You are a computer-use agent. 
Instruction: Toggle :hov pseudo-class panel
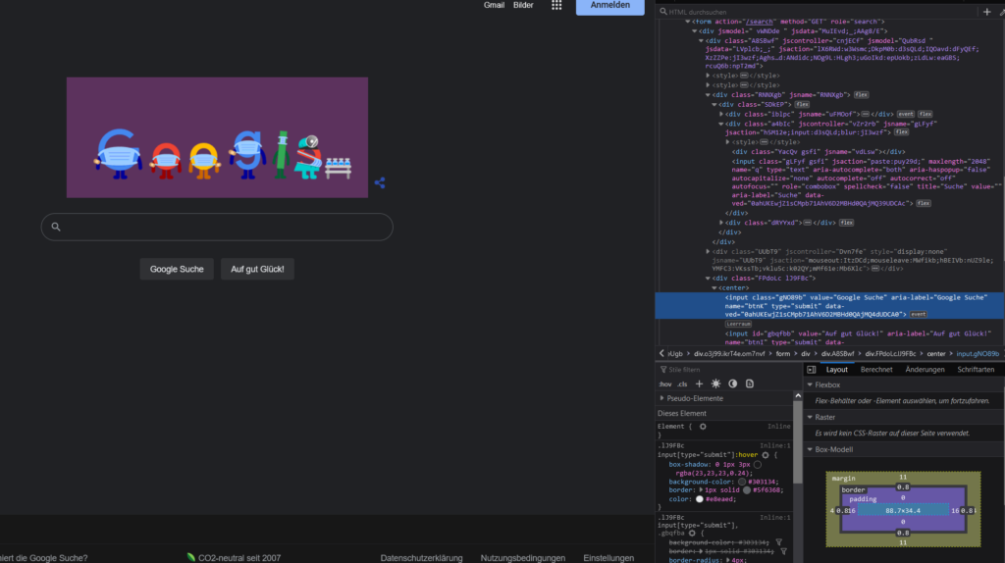coord(665,384)
